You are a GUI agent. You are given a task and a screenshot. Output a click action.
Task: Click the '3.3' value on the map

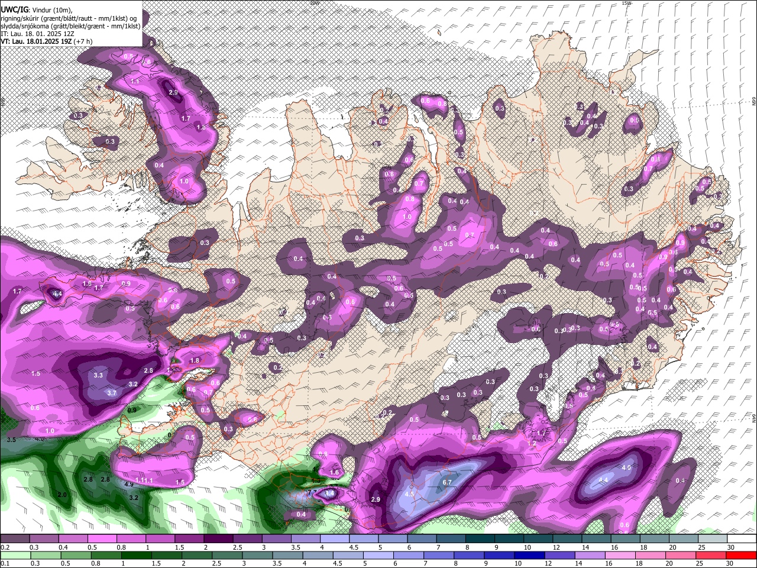[99, 375]
